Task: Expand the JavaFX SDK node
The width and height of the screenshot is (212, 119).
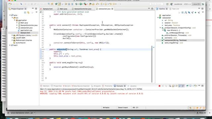Action: tap(12, 38)
